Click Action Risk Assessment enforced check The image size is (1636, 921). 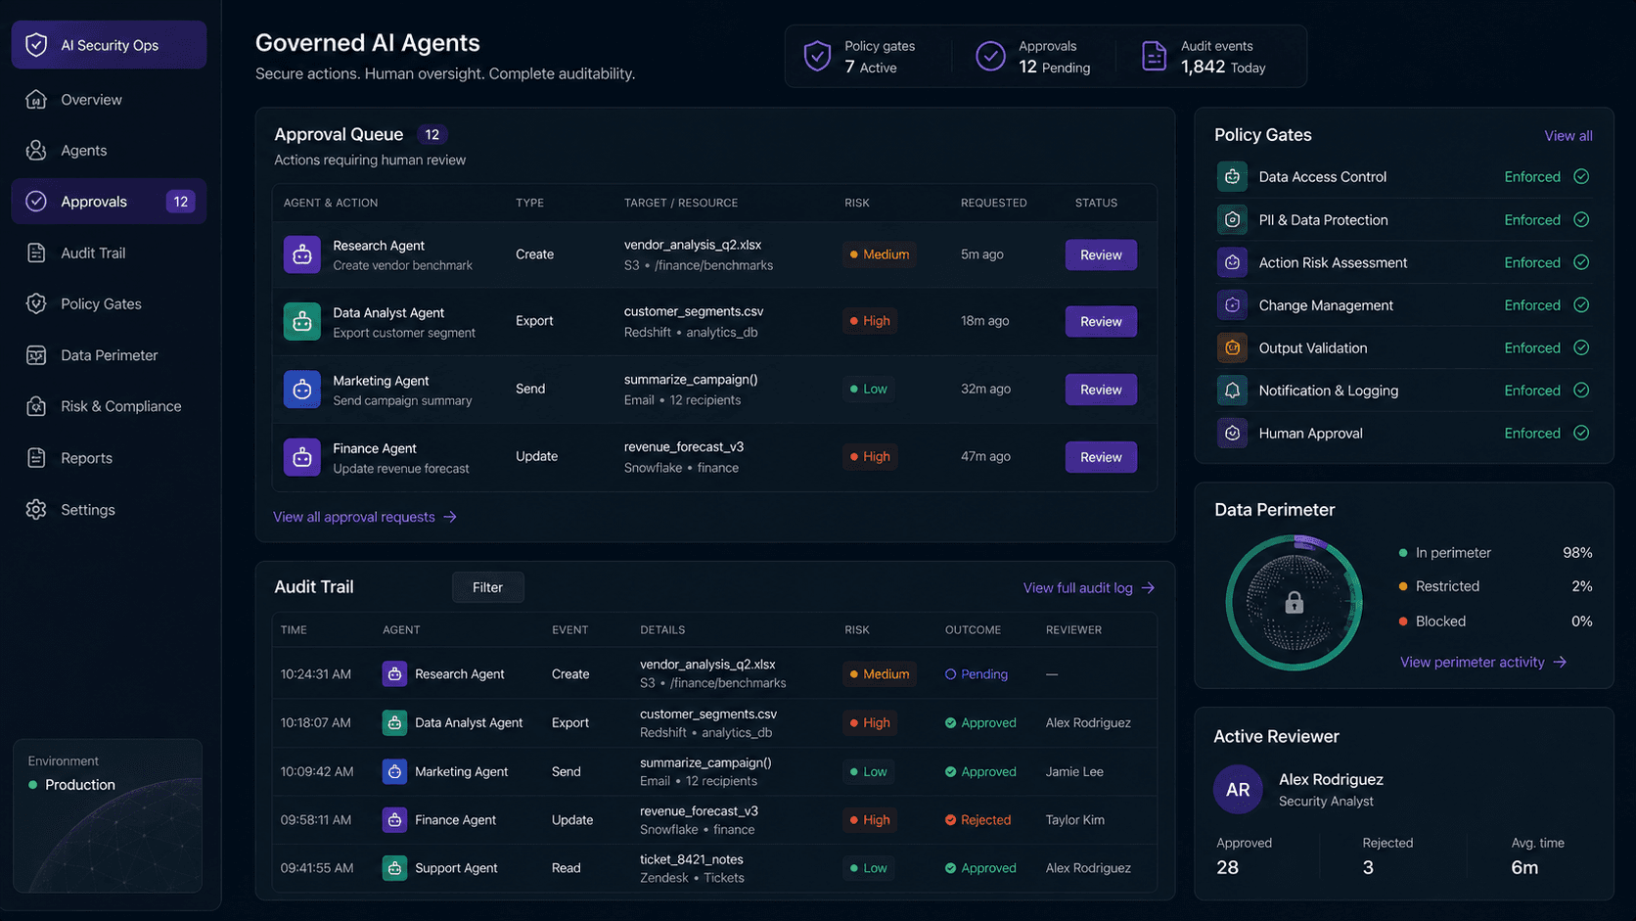pyautogui.click(x=1581, y=262)
